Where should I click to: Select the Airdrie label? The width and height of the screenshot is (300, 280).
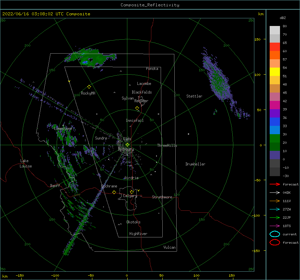(x=131, y=178)
